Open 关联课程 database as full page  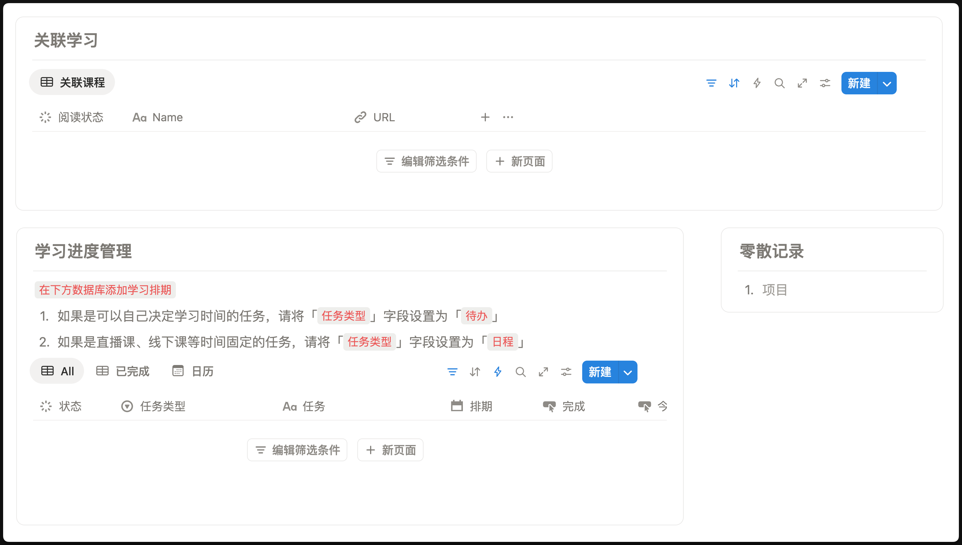click(x=802, y=83)
